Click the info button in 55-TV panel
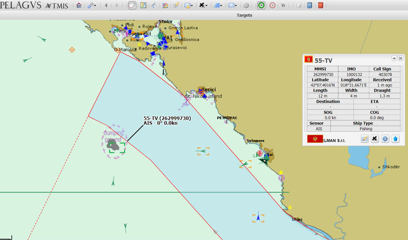This screenshot has height=240, width=408. coord(385,139)
